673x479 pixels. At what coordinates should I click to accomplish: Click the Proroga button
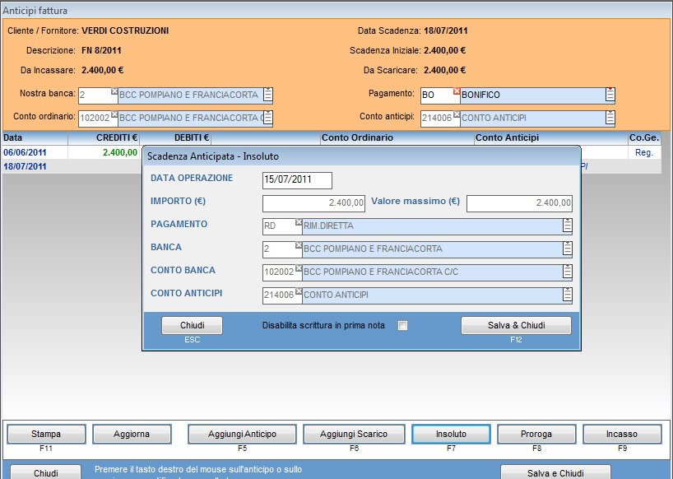(x=536, y=434)
